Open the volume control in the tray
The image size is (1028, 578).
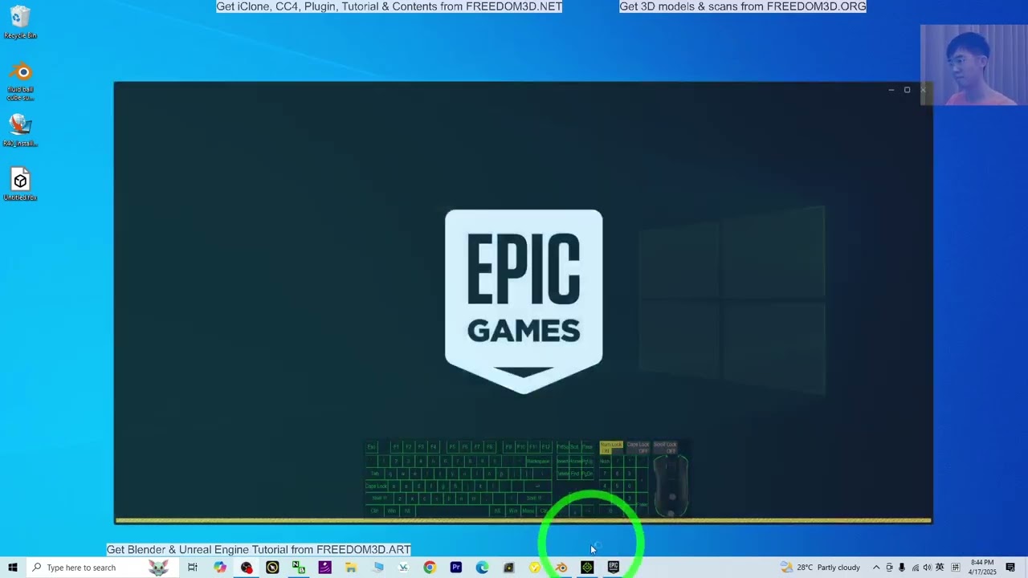pos(927,568)
